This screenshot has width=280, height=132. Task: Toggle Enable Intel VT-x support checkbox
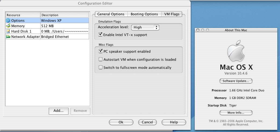101,34
